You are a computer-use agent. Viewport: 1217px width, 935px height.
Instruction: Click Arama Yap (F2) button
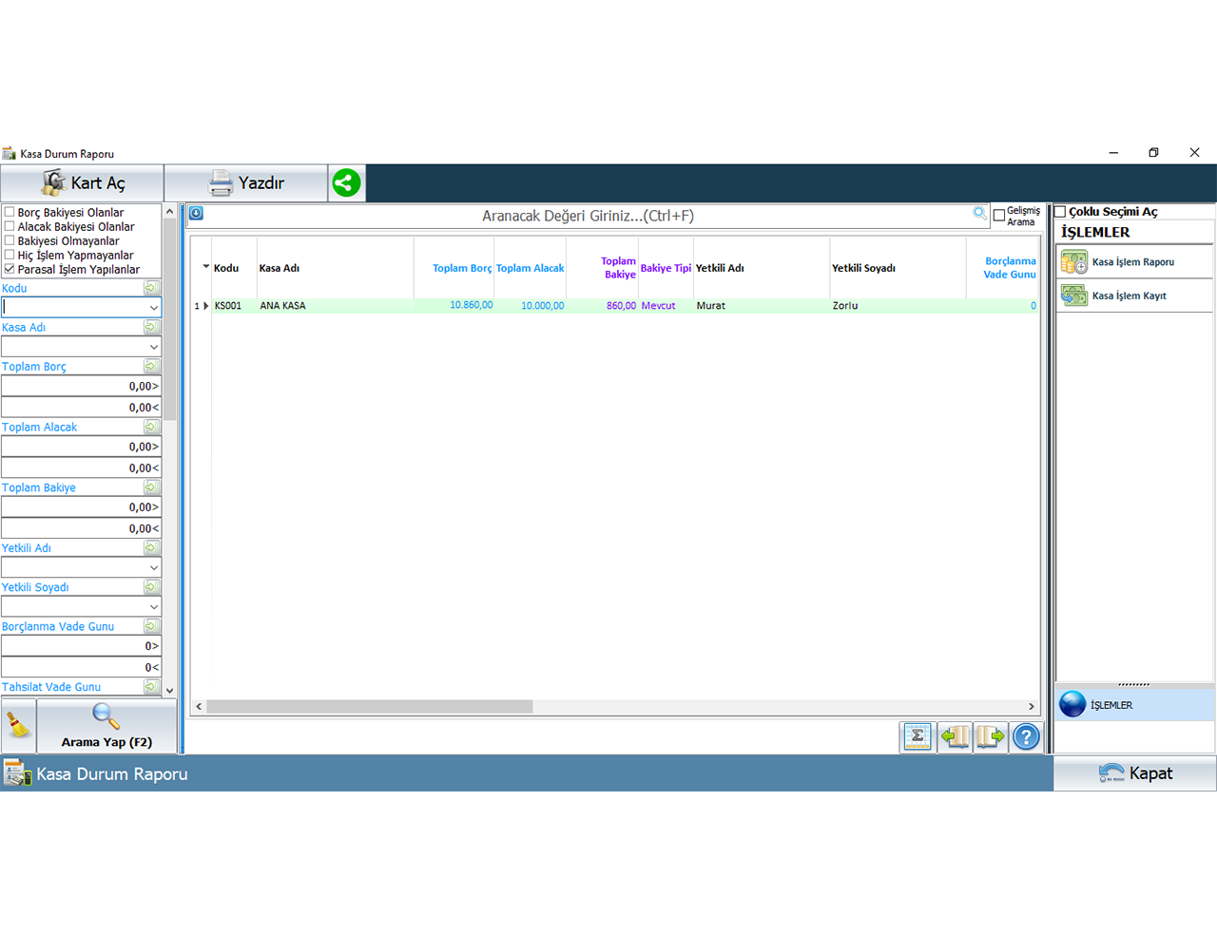[106, 727]
